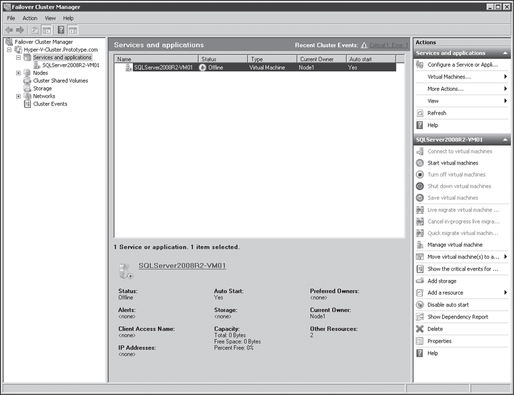This screenshot has width=514, height=395.
Task: Click the Forward arrow toolbar icon
Action: [x=20, y=30]
